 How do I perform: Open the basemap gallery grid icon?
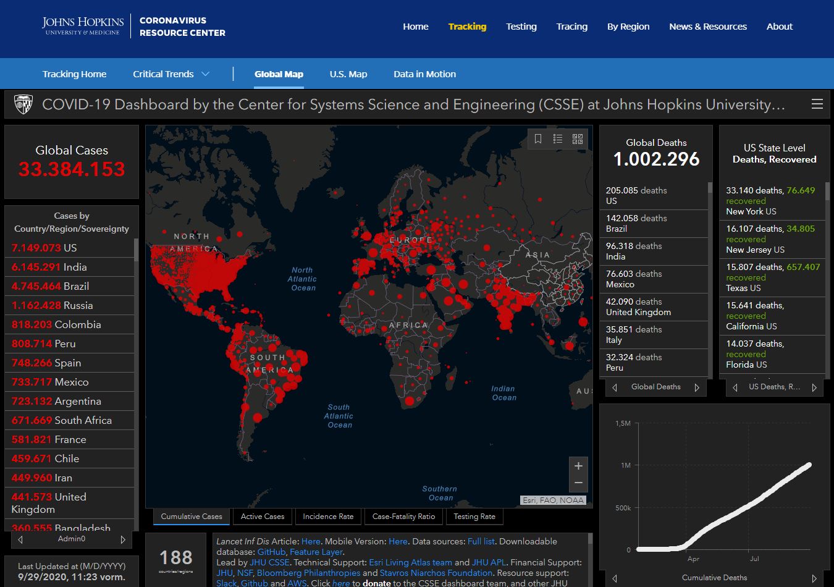tap(578, 139)
